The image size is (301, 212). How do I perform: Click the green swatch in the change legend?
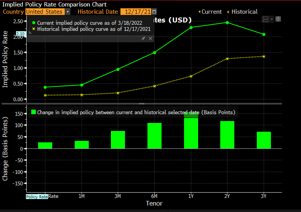(34, 112)
